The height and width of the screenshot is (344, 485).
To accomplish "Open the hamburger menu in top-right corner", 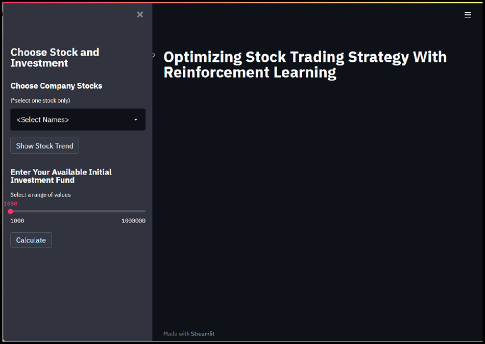I will [x=468, y=15].
